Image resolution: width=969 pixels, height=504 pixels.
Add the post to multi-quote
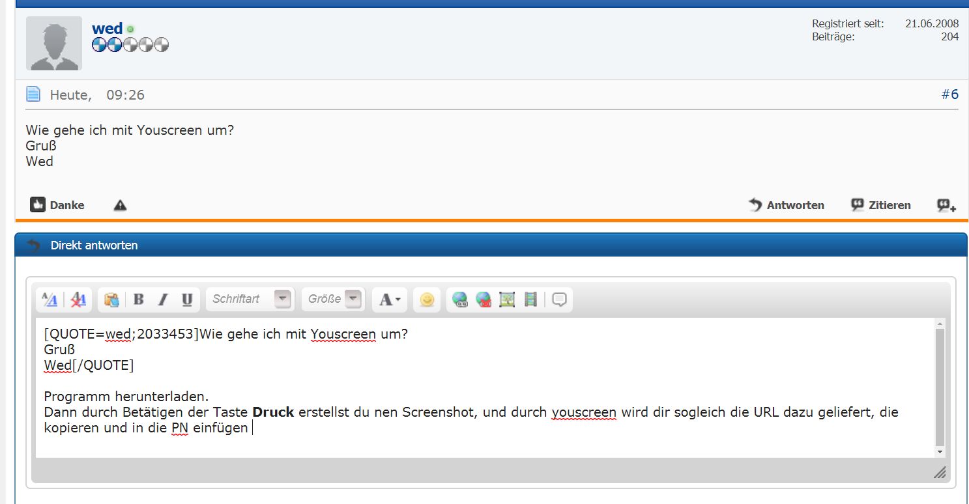(946, 205)
